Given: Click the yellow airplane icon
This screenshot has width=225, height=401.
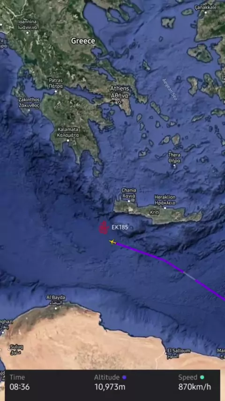Looking at the screenshot, I should [112, 242].
